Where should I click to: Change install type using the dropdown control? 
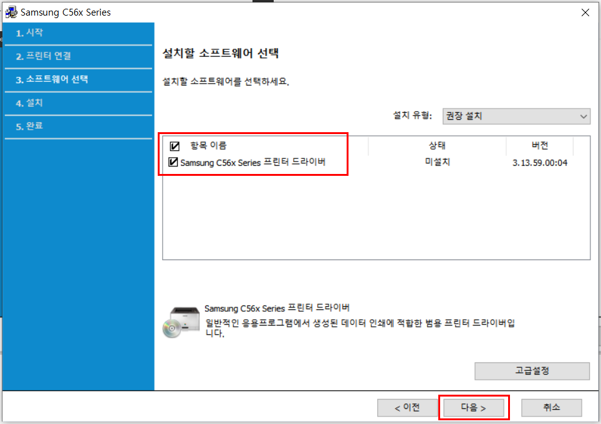516,116
